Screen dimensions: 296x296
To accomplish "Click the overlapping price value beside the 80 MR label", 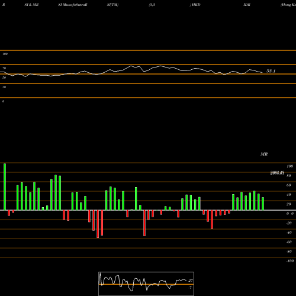I will coord(277,173).
